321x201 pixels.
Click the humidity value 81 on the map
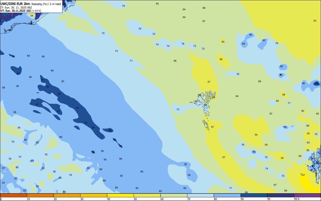tap(19, 128)
